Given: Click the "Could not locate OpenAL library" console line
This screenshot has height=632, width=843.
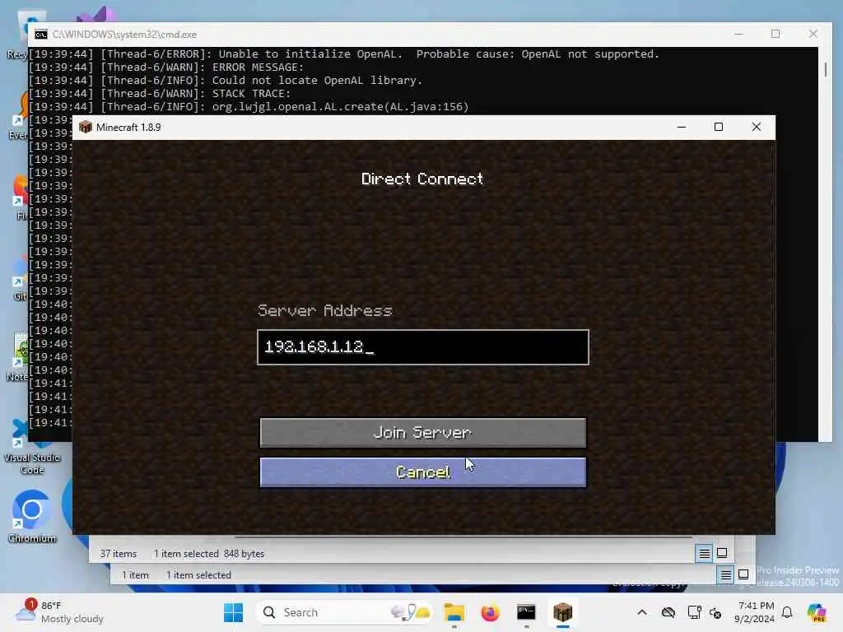Looking at the screenshot, I should click(226, 80).
